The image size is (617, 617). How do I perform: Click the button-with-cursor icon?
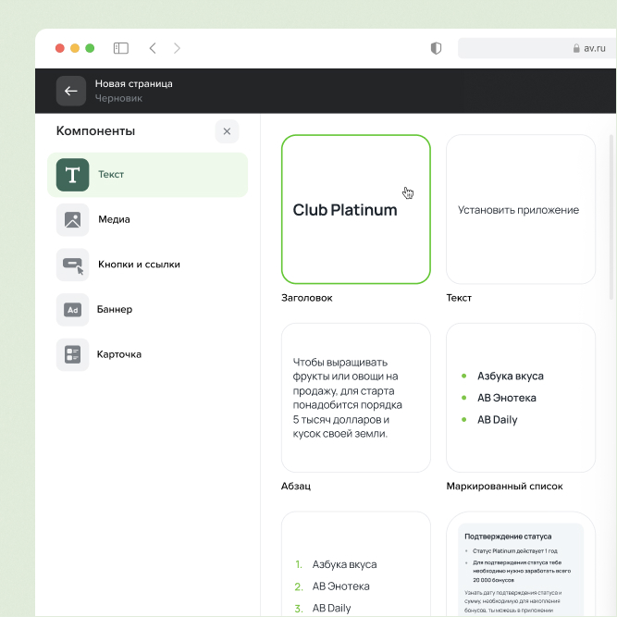(72, 265)
